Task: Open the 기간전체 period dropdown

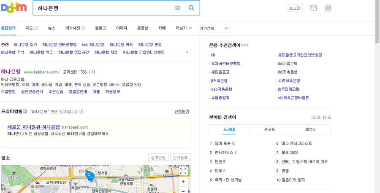Action: coord(214,28)
